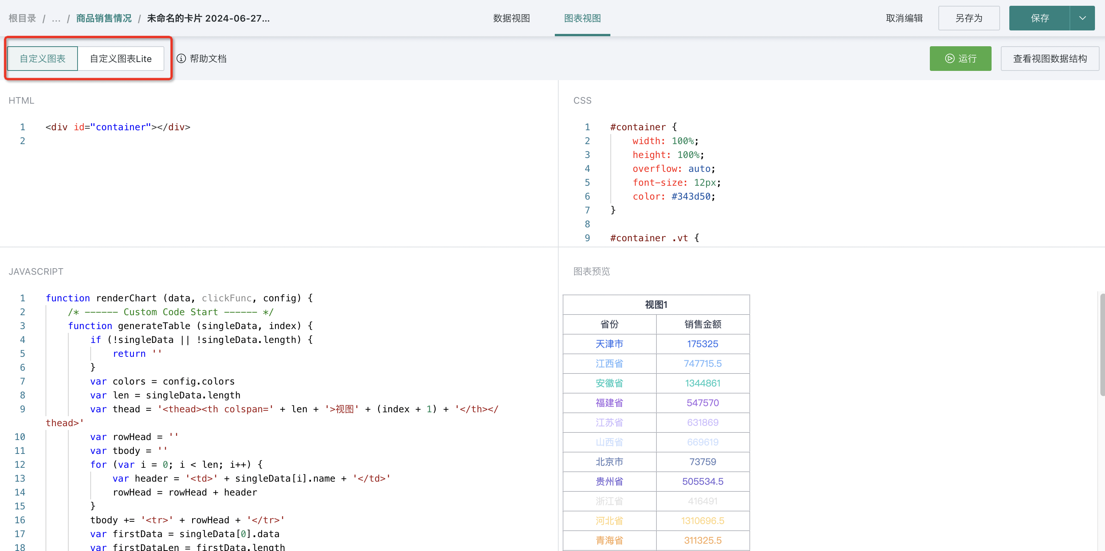Click JavaScript line 12 for loop

pos(176,464)
